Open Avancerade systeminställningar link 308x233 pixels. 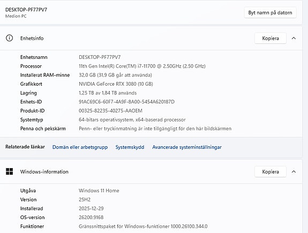187,147
